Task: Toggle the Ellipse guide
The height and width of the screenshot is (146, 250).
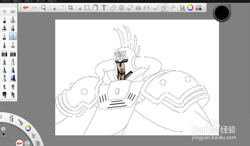Action: pos(121,8)
